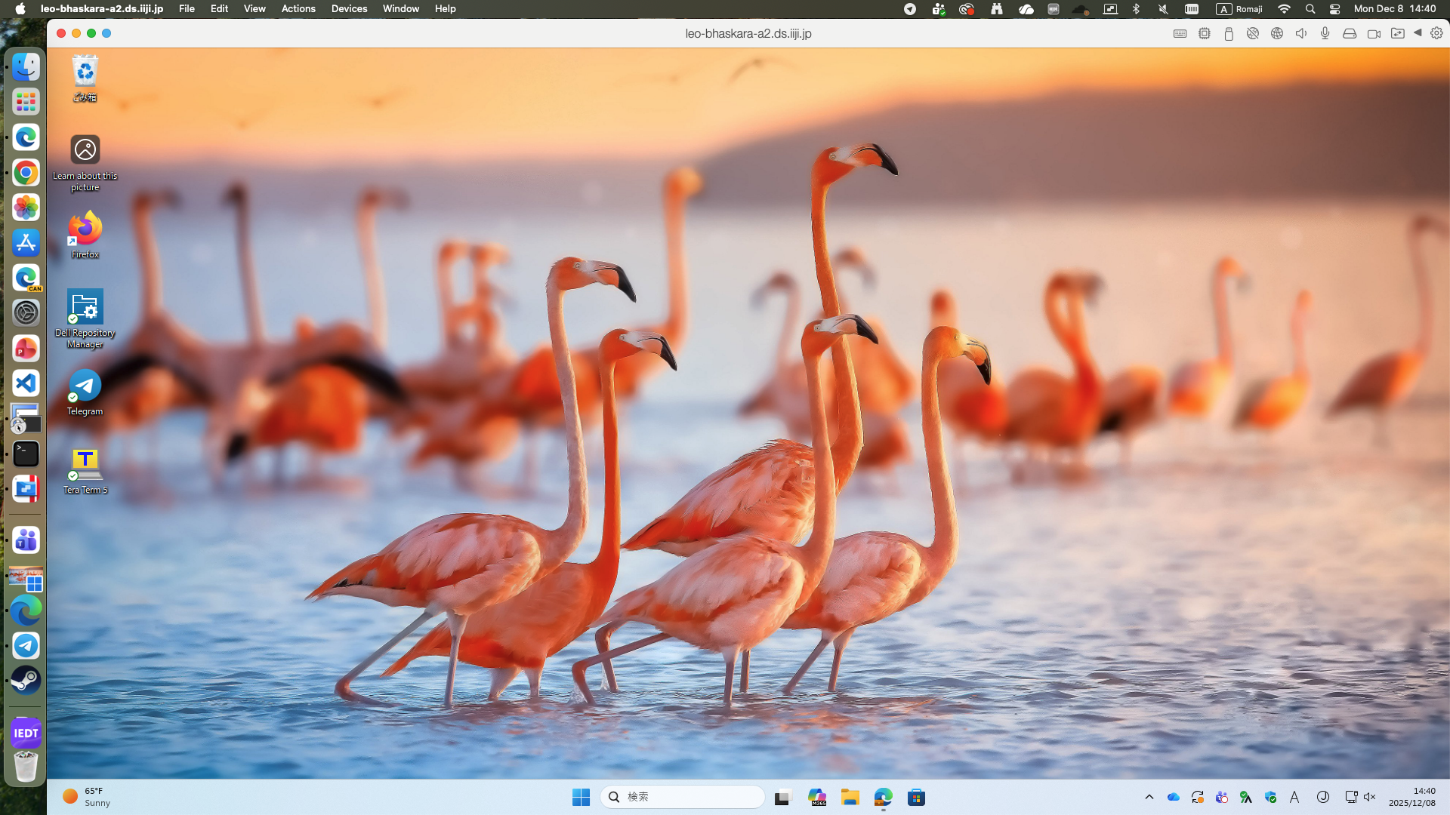Open the hard disk icon in toolbar
The height and width of the screenshot is (815, 1450).
(1350, 33)
